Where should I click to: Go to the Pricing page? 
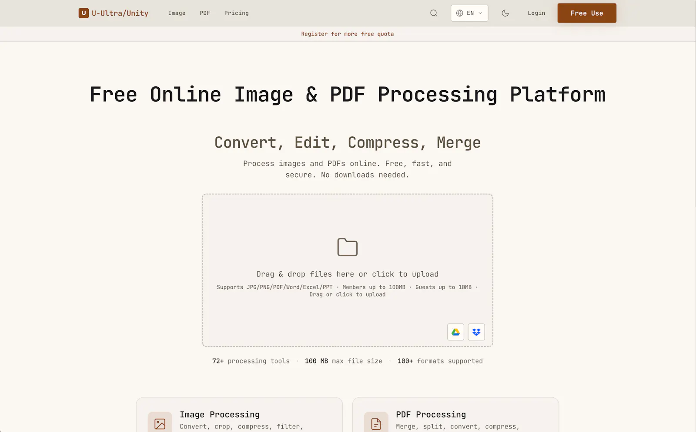click(x=236, y=13)
